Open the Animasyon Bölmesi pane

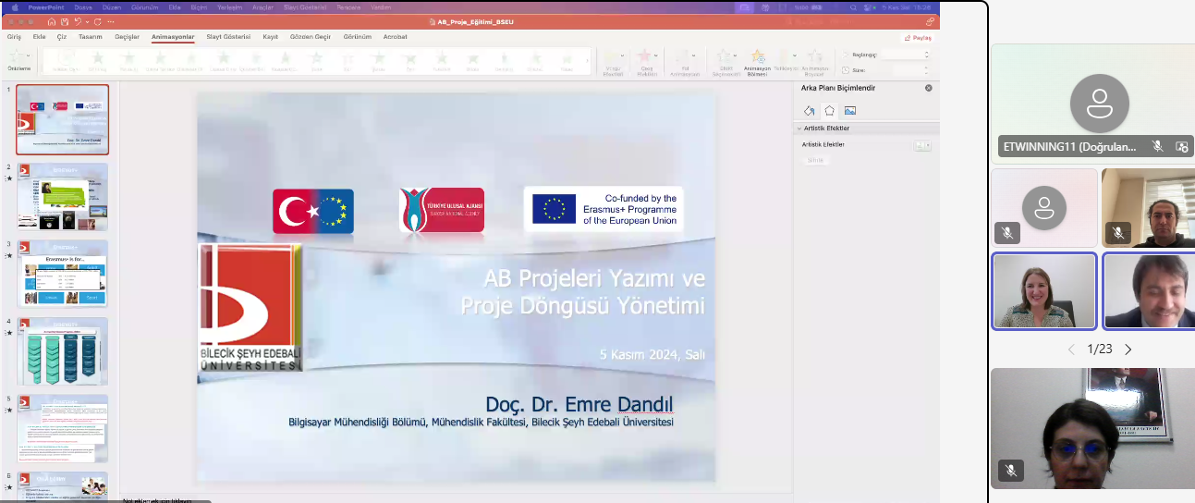point(757,63)
